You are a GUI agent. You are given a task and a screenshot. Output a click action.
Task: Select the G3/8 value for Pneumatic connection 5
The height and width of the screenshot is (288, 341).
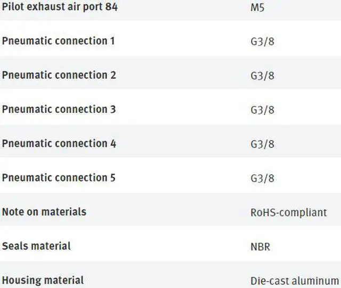[x=262, y=178]
